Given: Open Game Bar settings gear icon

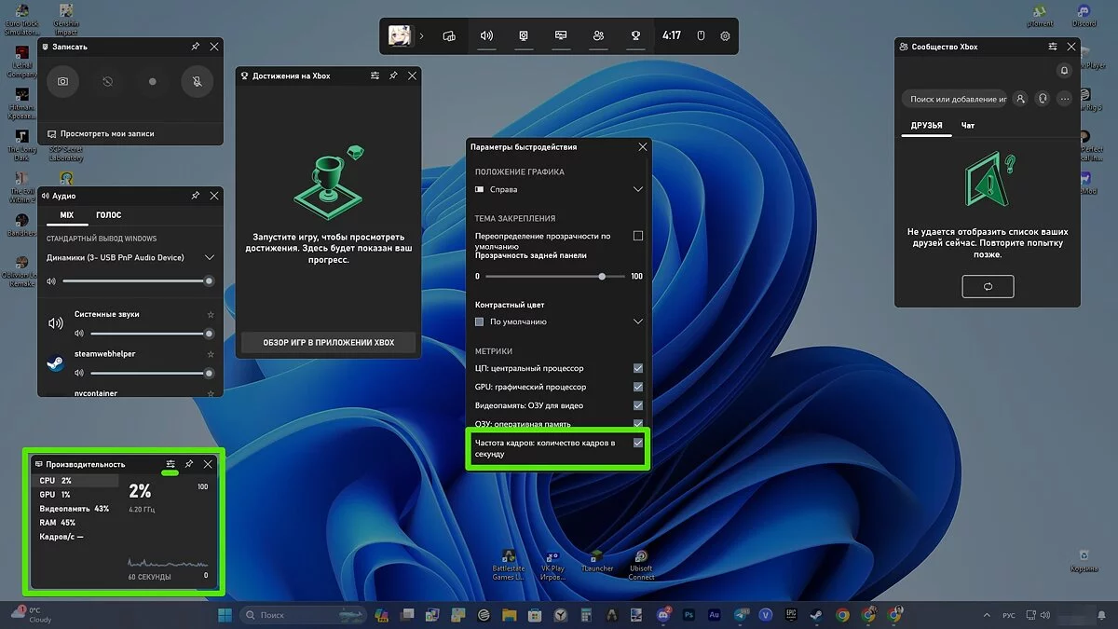Looking at the screenshot, I should click(x=726, y=36).
